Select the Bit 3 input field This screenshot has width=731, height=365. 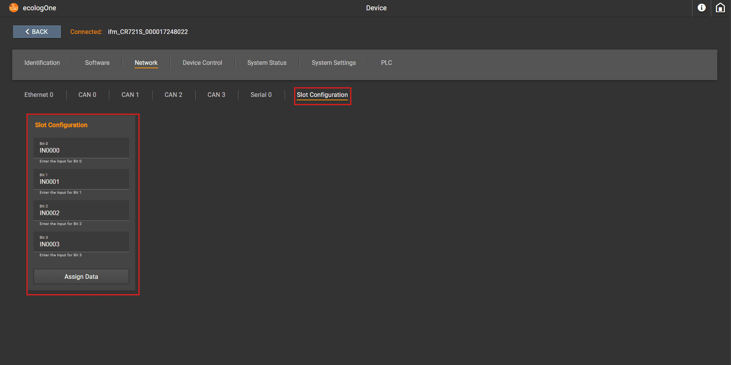81,242
